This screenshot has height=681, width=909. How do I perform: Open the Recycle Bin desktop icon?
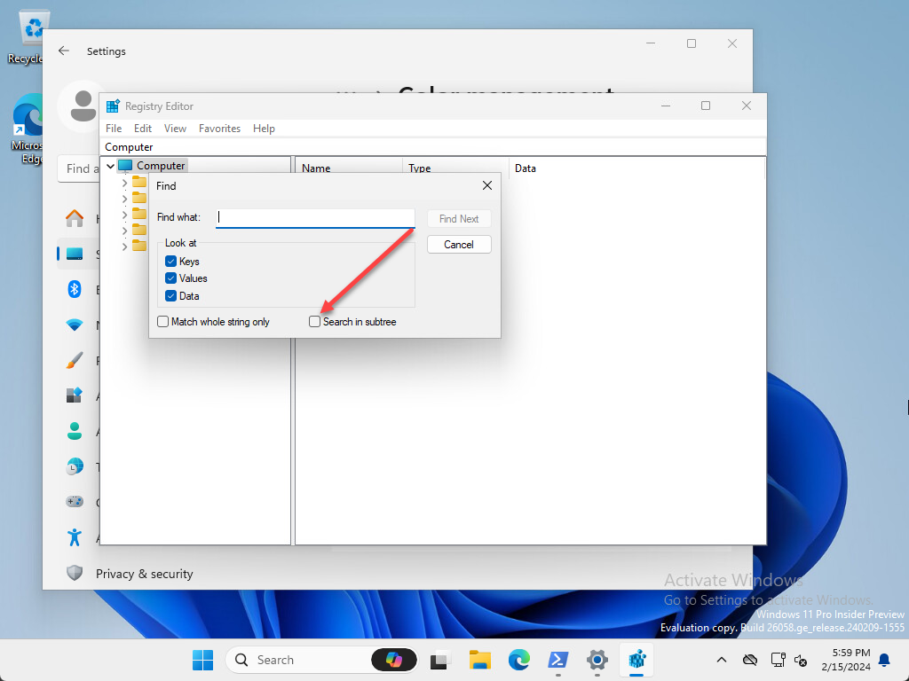click(x=27, y=35)
